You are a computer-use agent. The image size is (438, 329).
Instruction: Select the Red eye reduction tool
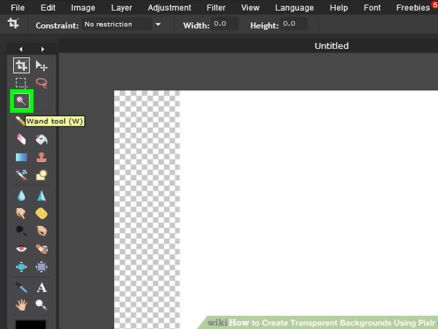[x=21, y=248]
